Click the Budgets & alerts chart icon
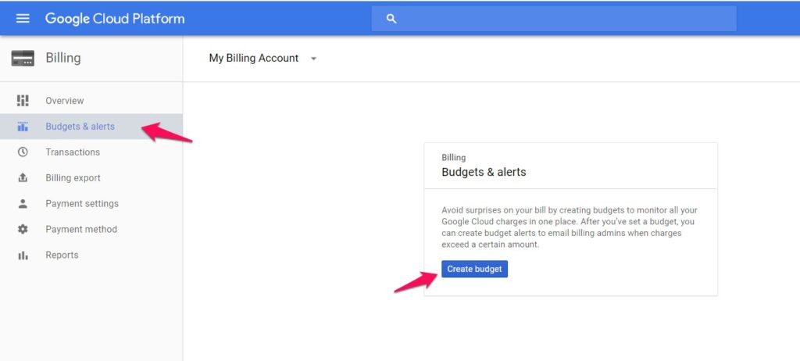Screen dimensions: 800x361 pos(23,127)
